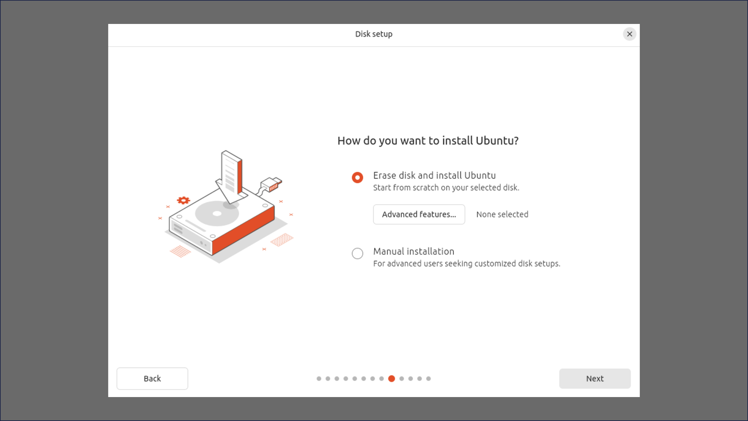Click the 'Next' button to proceed
The image size is (748, 421).
coord(595,378)
